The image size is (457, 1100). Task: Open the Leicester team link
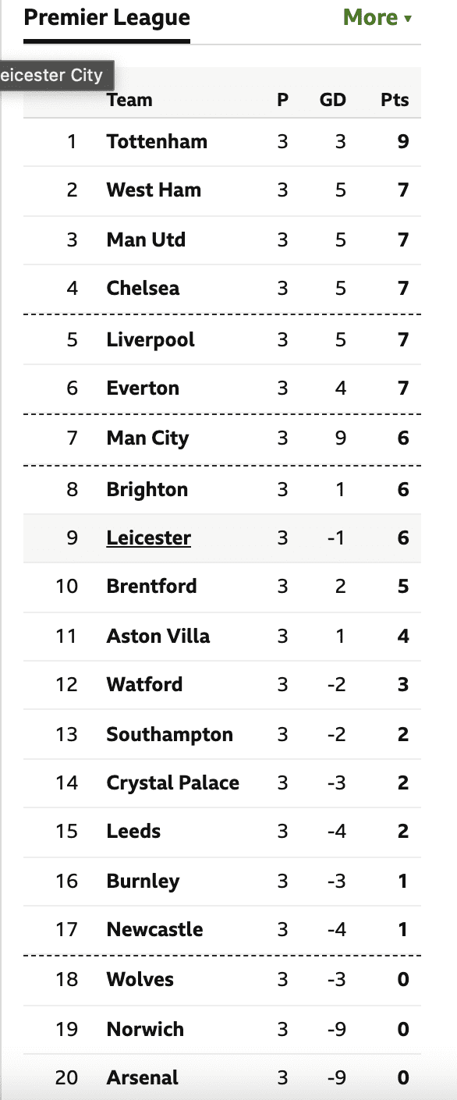(149, 538)
